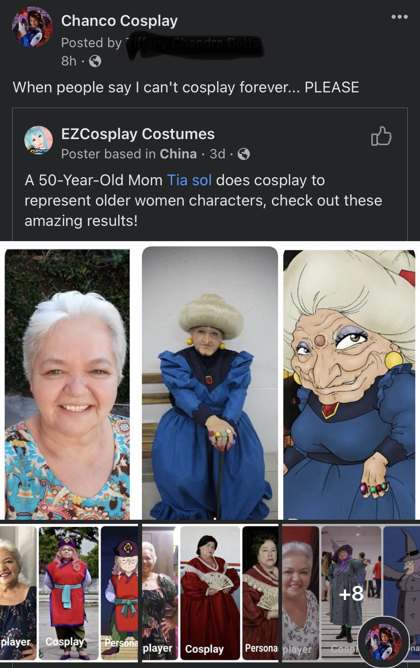The width and height of the screenshot is (420, 668).
Task: Tap the EZCosplay Costumes profile avatar
Action: [39, 140]
